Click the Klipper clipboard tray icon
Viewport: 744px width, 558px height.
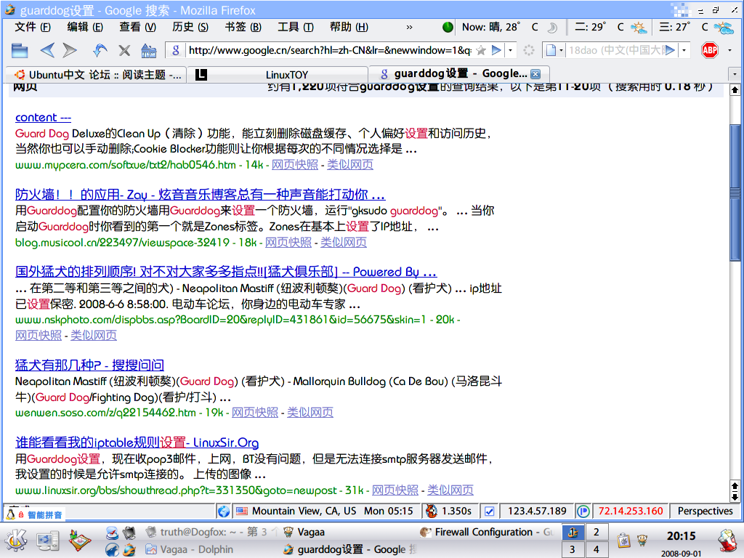point(623,540)
